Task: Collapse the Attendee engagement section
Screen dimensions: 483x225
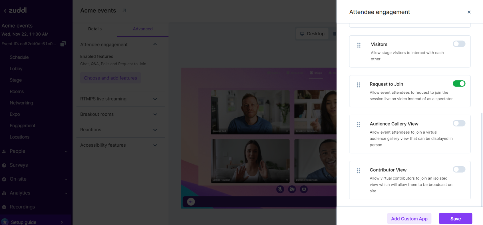Action: click(x=155, y=44)
